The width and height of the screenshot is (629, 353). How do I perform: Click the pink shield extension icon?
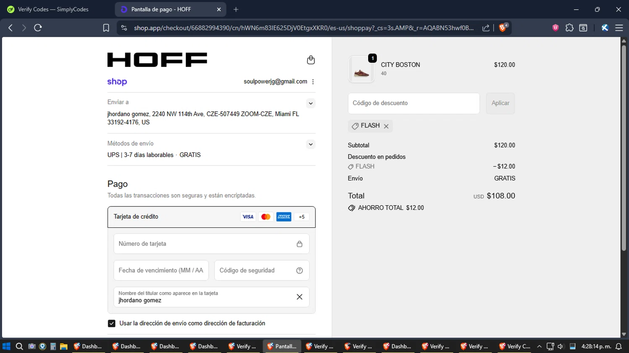click(x=556, y=28)
